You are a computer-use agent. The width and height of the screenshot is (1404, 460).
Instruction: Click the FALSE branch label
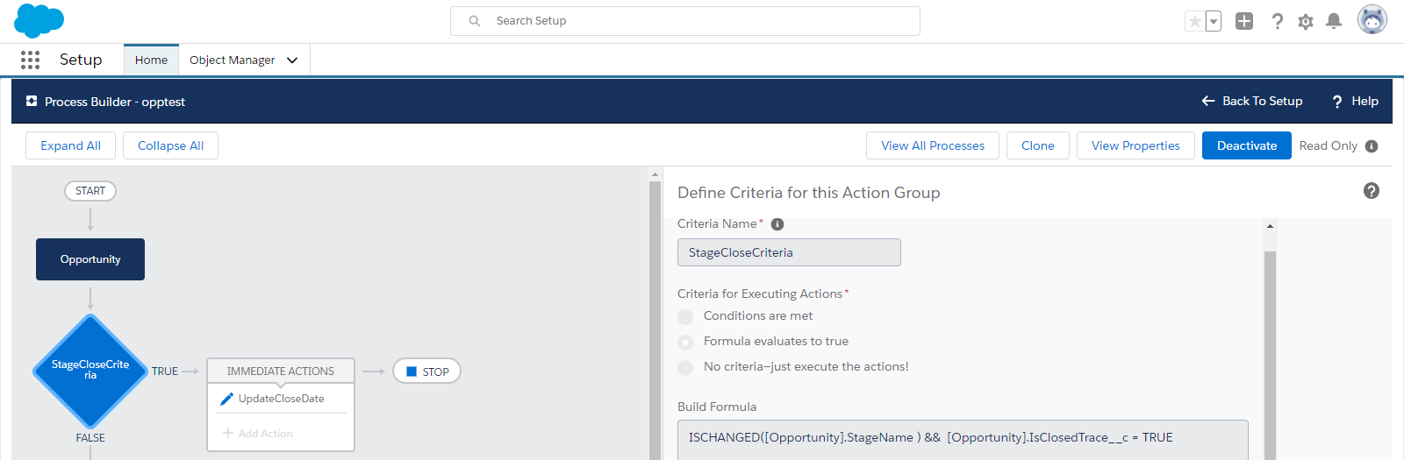pyautogui.click(x=90, y=438)
